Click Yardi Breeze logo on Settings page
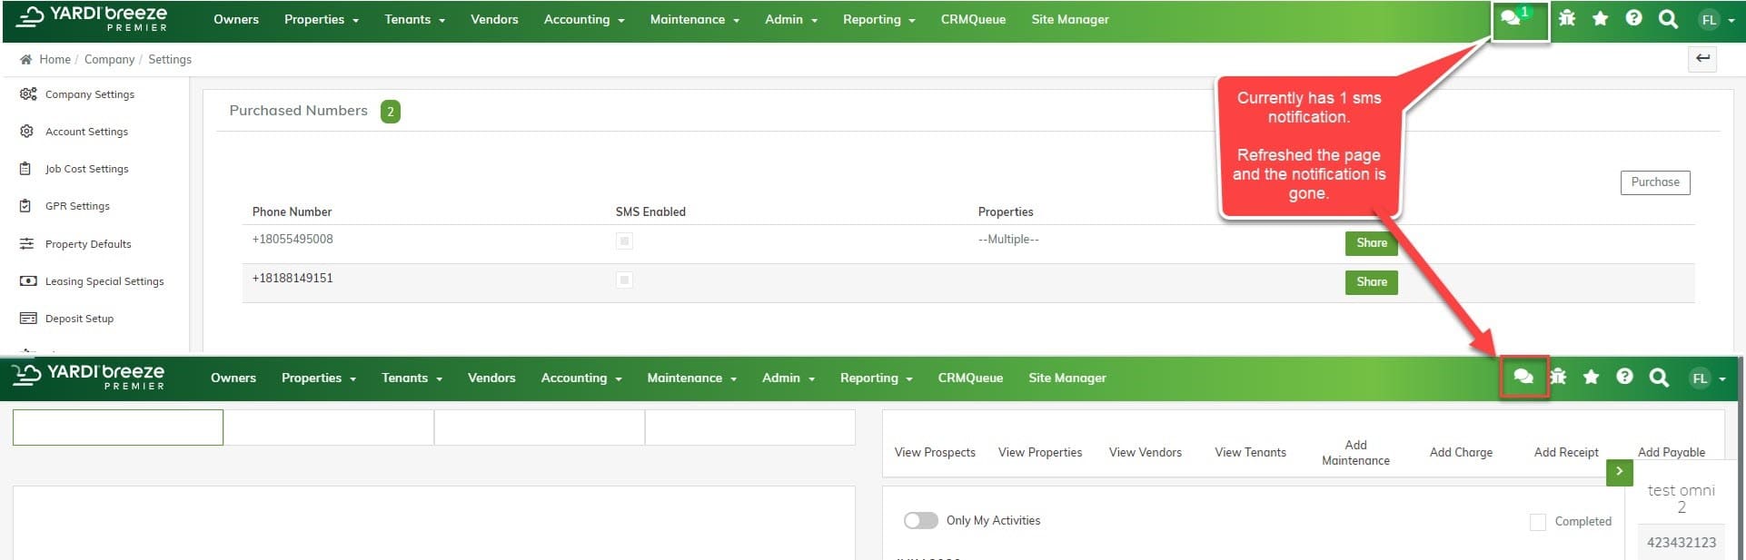Image resolution: width=1746 pixels, height=560 pixels. [93, 18]
